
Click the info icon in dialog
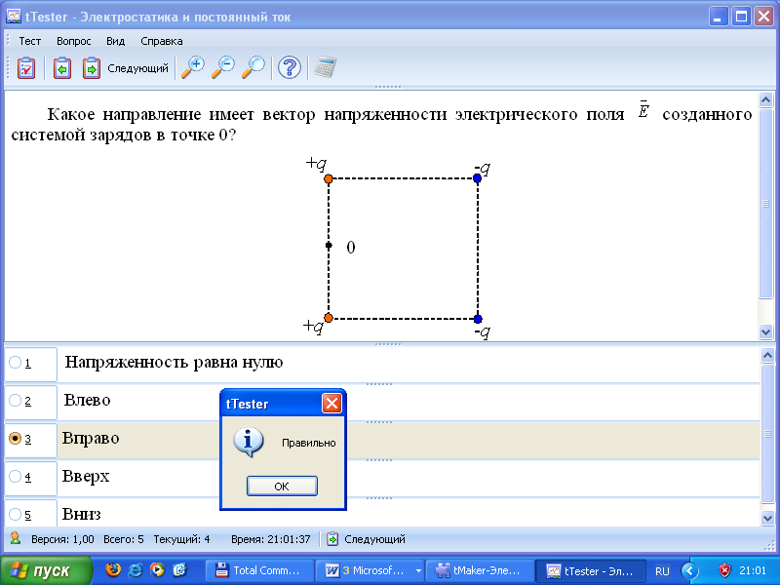tap(249, 442)
